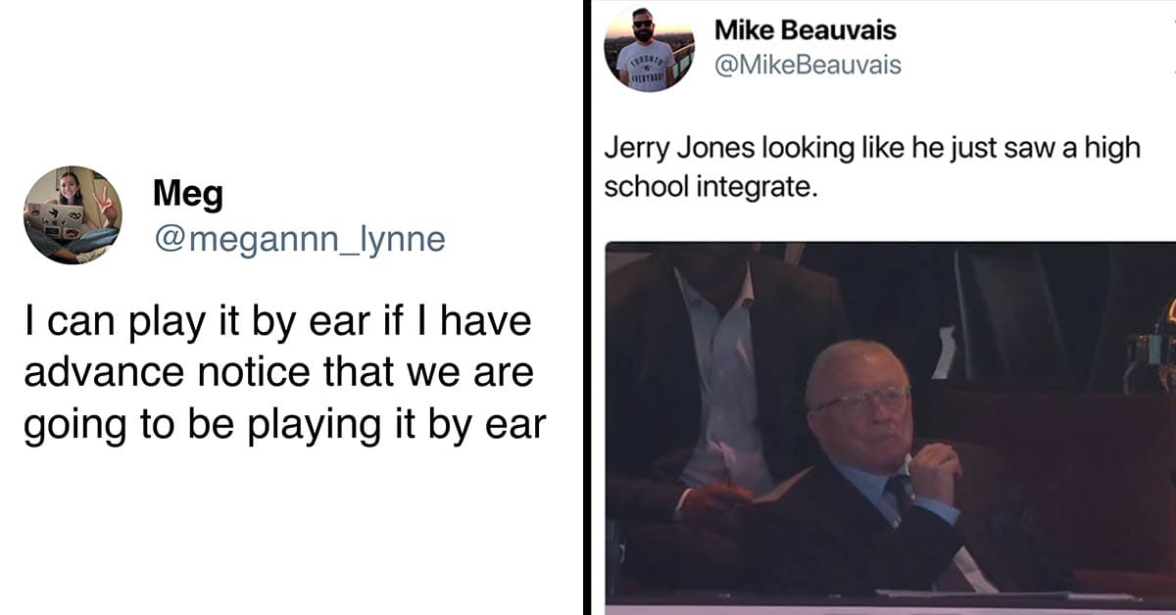Open Meg's round profile avatar
The height and width of the screenshot is (615, 1176).
coord(72,215)
